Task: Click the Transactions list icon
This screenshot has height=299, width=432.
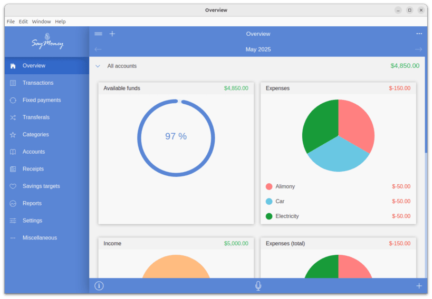Action: click(x=13, y=83)
